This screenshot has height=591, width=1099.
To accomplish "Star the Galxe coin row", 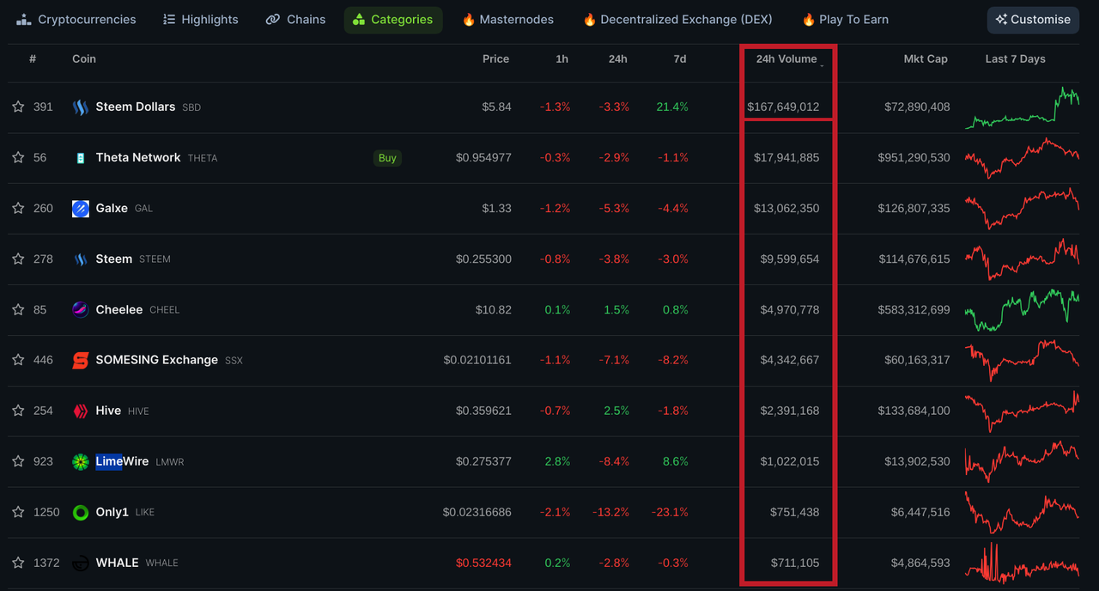I will click(x=18, y=209).
